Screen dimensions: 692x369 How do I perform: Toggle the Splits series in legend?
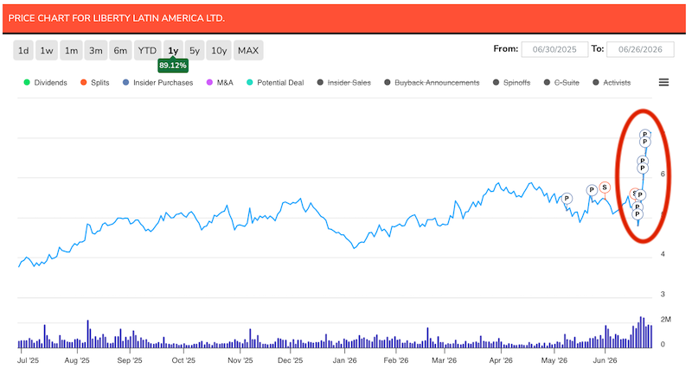[x=95, y=82]
